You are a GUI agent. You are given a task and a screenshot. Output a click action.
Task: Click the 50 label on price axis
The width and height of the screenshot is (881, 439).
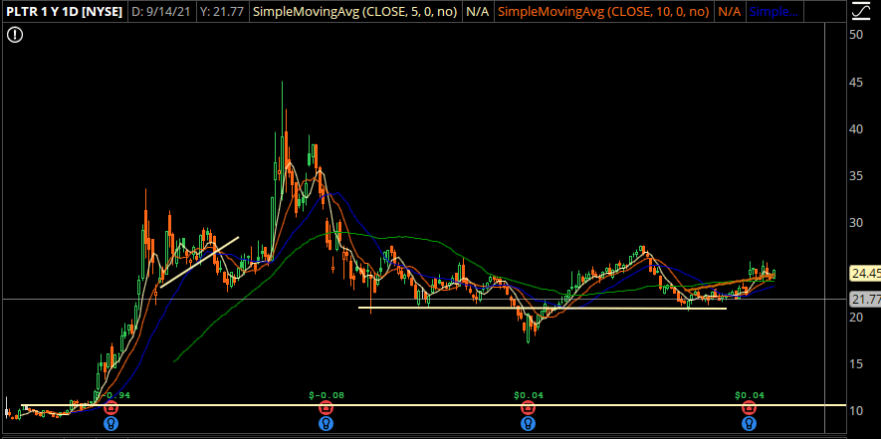click(x=856, y=35)
